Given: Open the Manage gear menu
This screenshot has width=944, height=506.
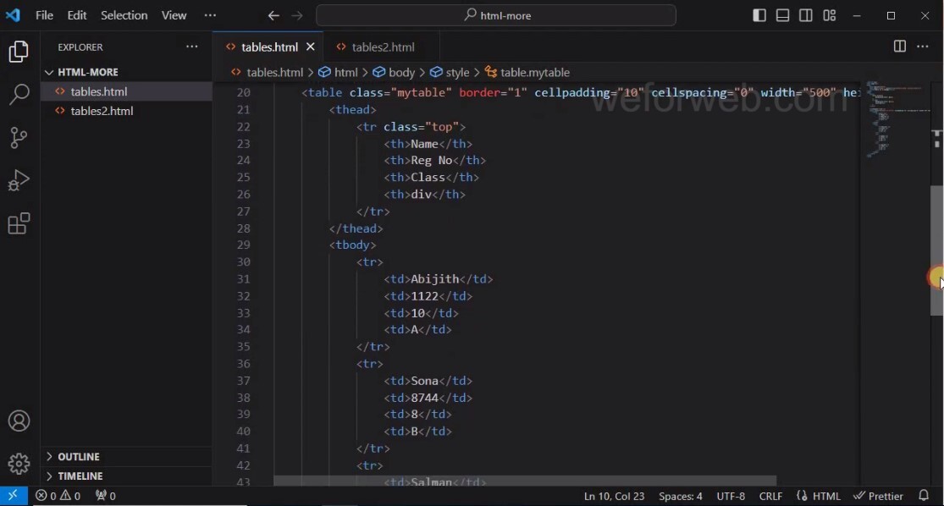Looking at the screenshot, I should [x=19, y=463].
